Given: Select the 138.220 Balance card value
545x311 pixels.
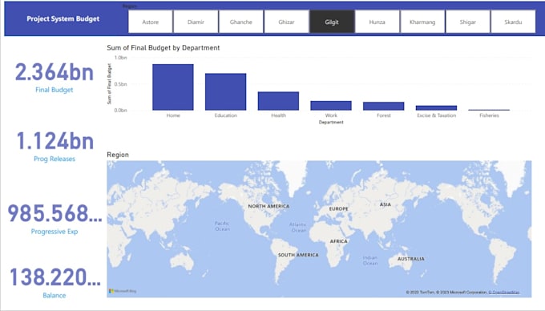Looking at the screenshot, I should click(55, 277).
